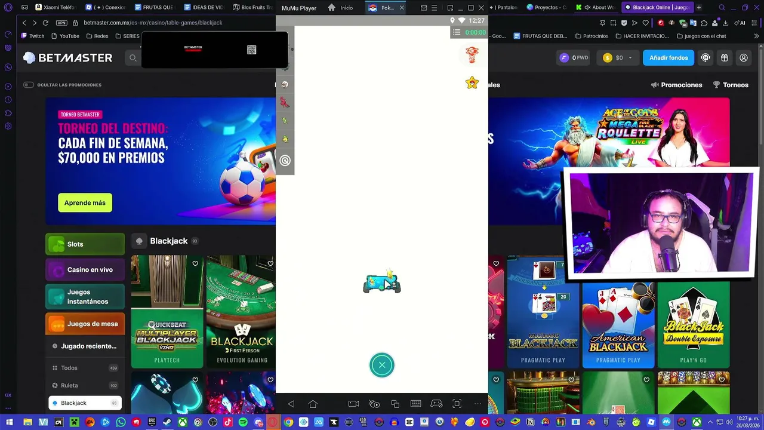Click Añadir fondos button
The width and height of the screenshot is (764, 430).
(x=668, y=58)
